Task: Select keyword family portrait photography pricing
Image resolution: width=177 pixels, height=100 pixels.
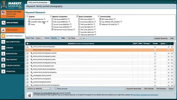Action: (x=45, y=63)
